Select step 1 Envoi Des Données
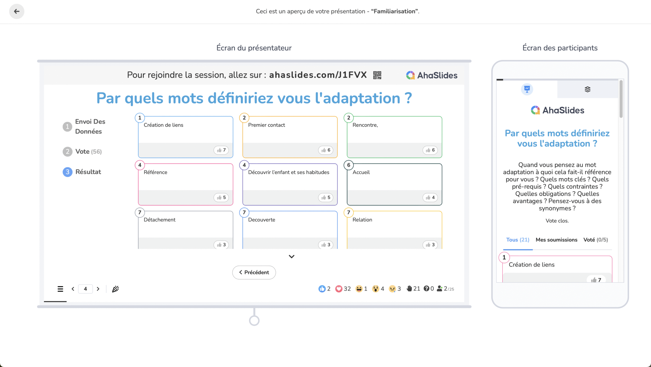The width and height of the screenshot is (651, 367). click(x=84, y=126)
